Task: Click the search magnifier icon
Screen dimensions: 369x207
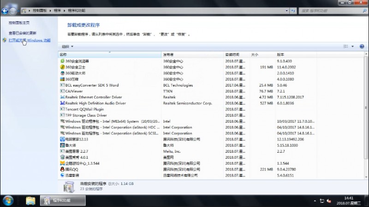Action: (x=364, y=11)
